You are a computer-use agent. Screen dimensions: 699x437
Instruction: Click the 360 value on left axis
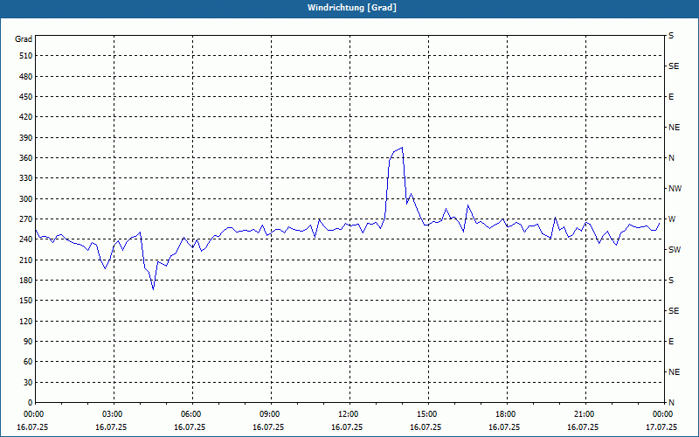pos(24,158)
